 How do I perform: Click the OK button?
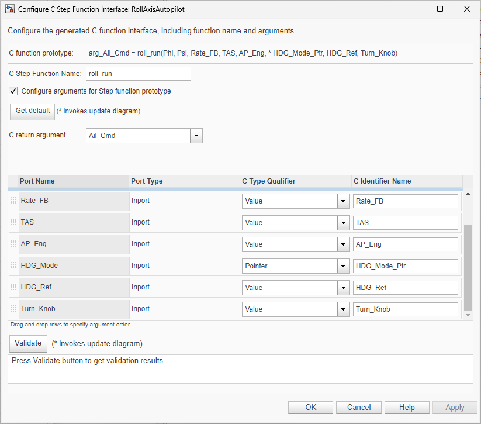[x=310, y=408]
